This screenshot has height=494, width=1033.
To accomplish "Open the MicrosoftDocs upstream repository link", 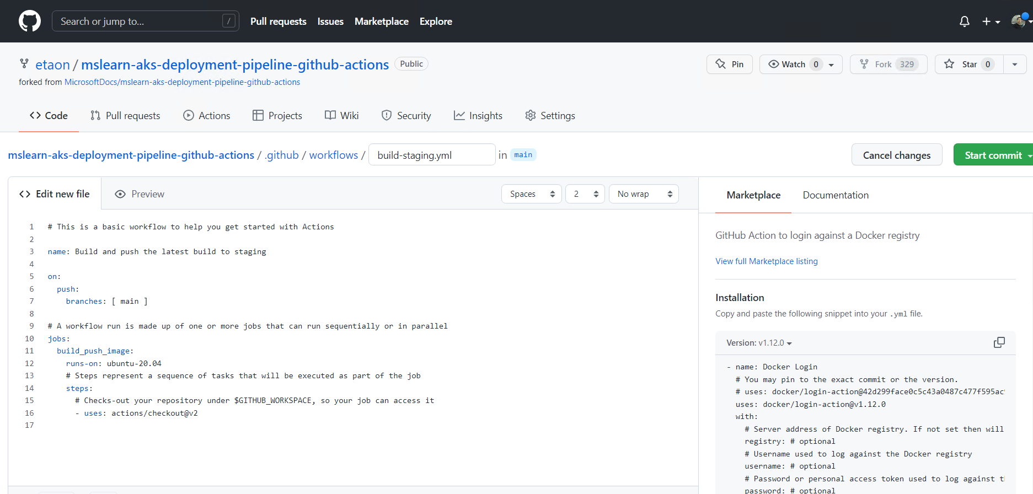I will point(183,82).
